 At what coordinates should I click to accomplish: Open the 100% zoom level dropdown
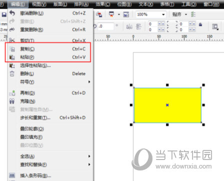pos(163,14)
